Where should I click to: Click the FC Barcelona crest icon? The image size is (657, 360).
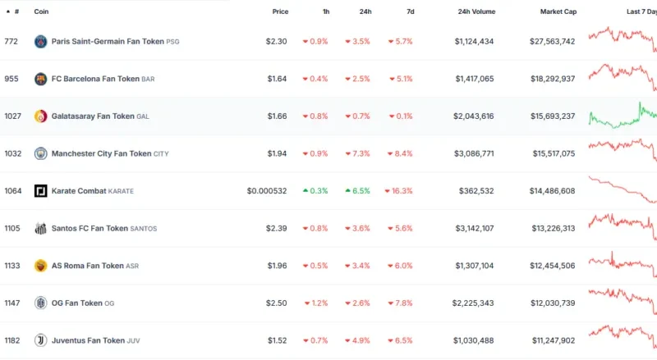[40, 79]
